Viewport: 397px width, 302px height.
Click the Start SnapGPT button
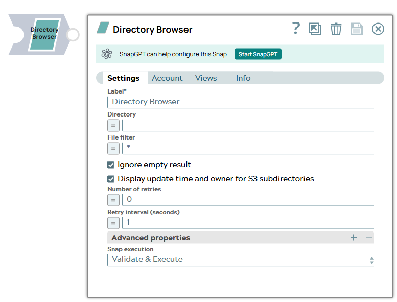click(258, 54)
